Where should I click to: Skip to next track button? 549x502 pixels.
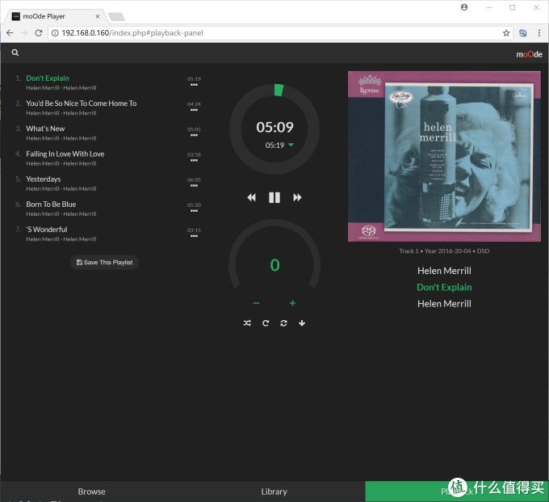tap(297, 198)
